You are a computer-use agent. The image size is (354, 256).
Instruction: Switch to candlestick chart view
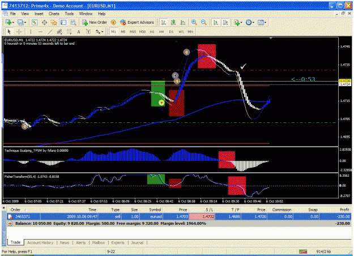pyautogui.click(x=173, y=22)
